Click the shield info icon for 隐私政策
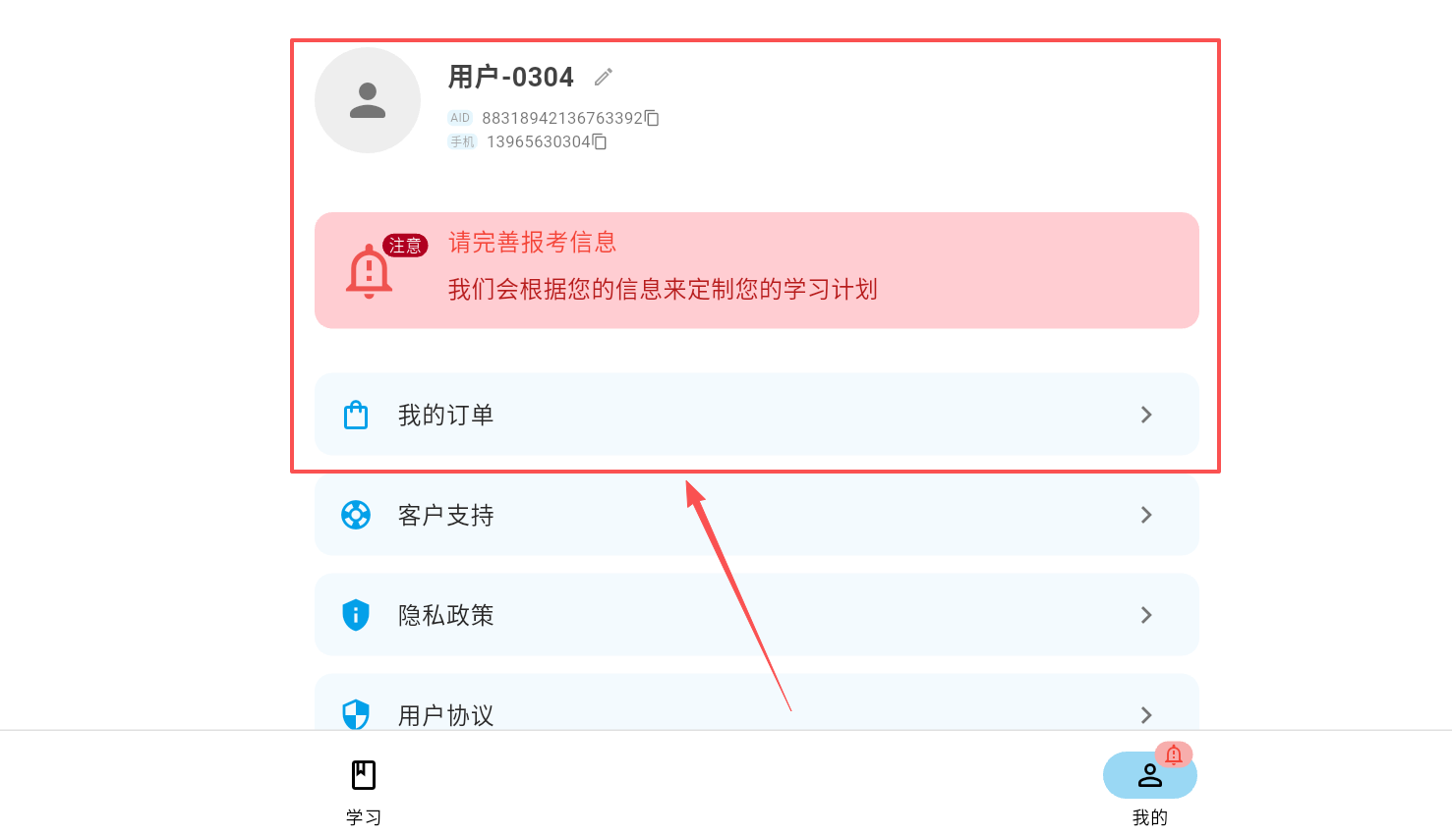The image size is (1452, 838). pyautogui.click(x=356, y=615)
